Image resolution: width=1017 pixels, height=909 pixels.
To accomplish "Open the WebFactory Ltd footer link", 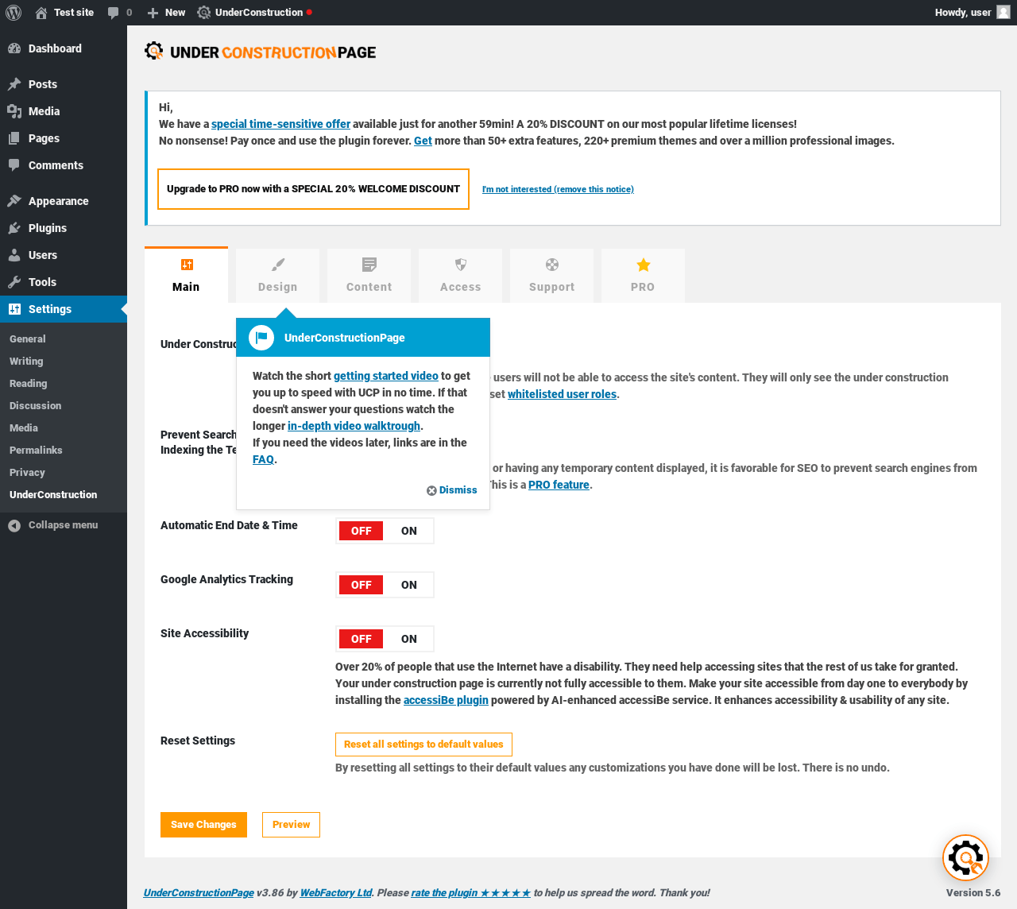I will [336, 893].
